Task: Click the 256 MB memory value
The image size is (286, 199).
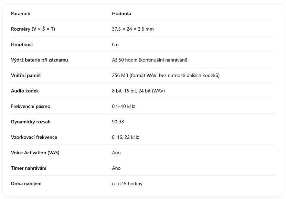Action: click(166, 75)
